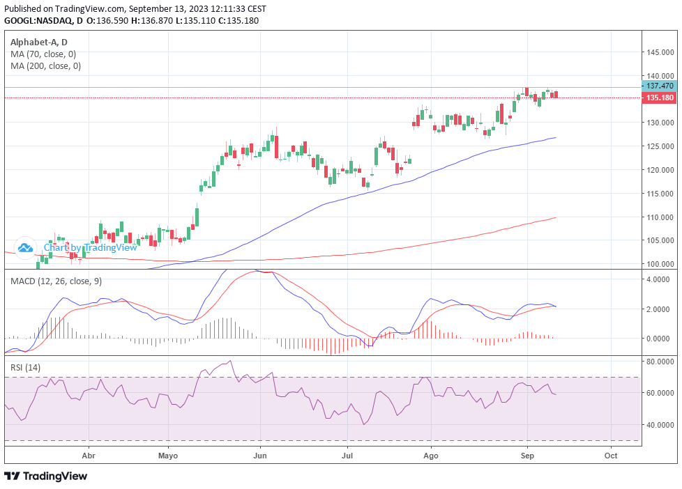Select the Alphabet-A, D chart title
The image size is (682, 489).
pyautogui.click(x=39, y=42)
